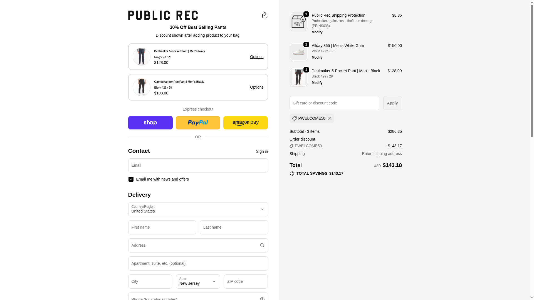Expand the State dropdown

198,281
